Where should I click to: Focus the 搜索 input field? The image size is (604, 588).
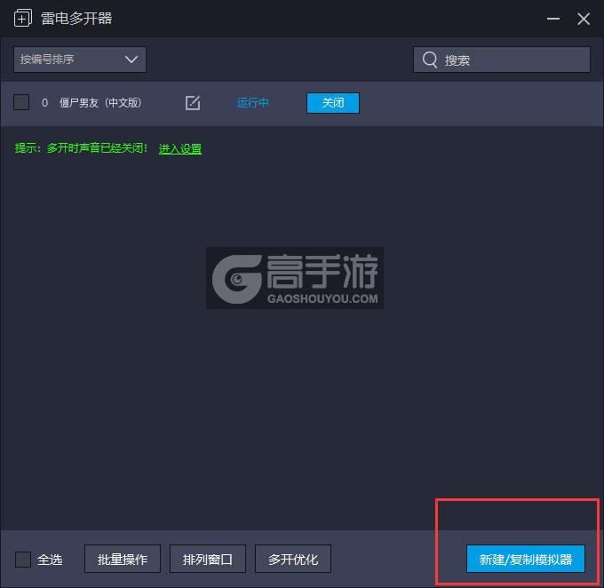click(502, 60)
